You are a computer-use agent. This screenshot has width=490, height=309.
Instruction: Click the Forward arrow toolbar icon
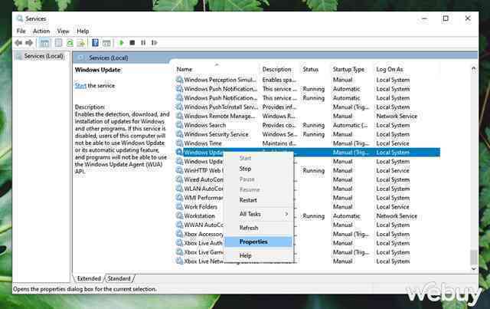click(29, 43)
